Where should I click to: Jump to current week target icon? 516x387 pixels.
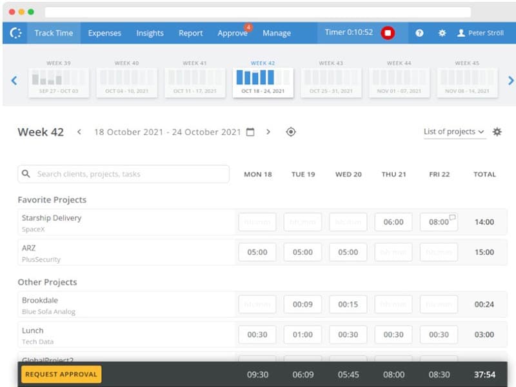click(291, 132)
